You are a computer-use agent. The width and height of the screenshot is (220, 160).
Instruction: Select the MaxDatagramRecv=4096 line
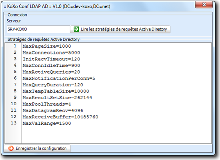point(53,110)
